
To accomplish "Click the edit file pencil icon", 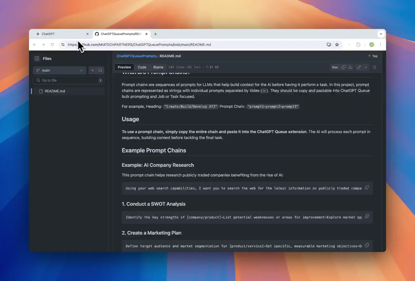I will point(359,67).
